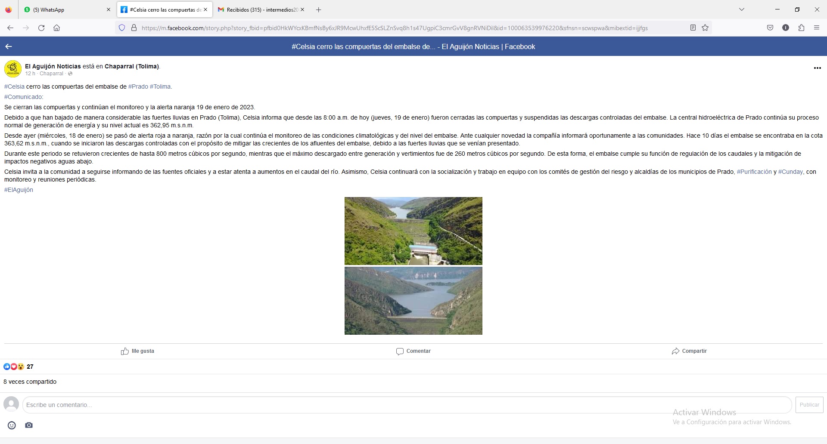This screenshot has height=444, width=827.
Task: Open the bottom reservoir photo
Action: [x=413, y=301]
